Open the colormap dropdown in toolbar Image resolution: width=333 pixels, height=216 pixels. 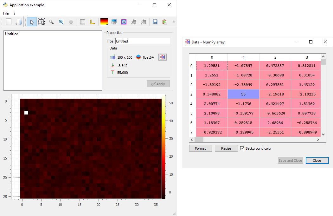click(104, 22)
